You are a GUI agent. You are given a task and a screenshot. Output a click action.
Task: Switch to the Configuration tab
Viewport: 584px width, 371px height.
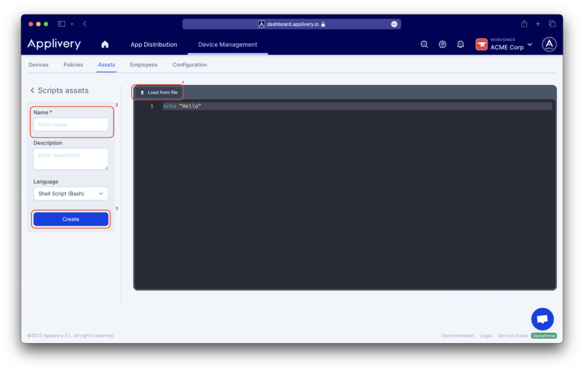point(189,65)
